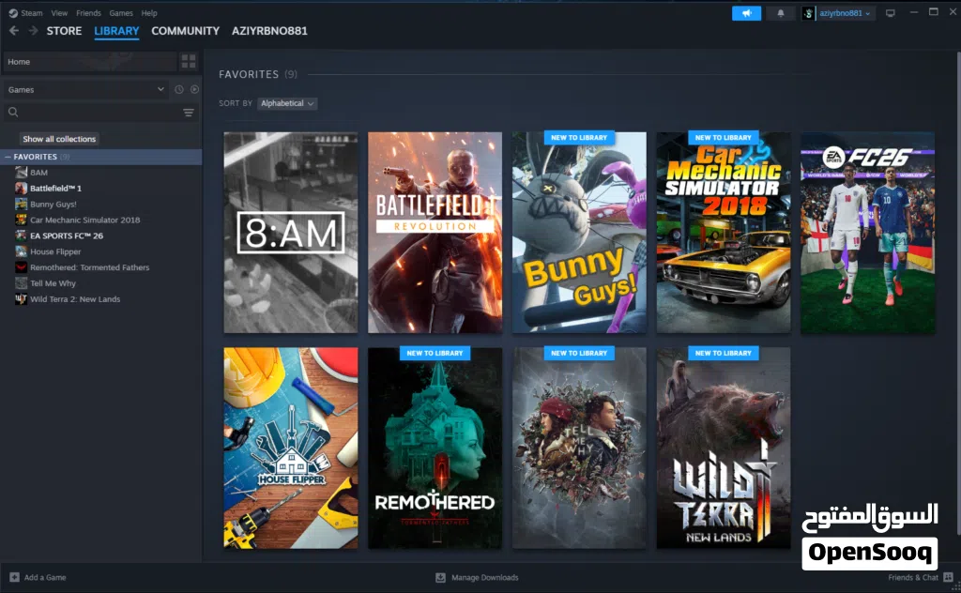Screen dimensions: 961x593
Task: Collapse the FAVORITES sidebar category
Action: 8,157
